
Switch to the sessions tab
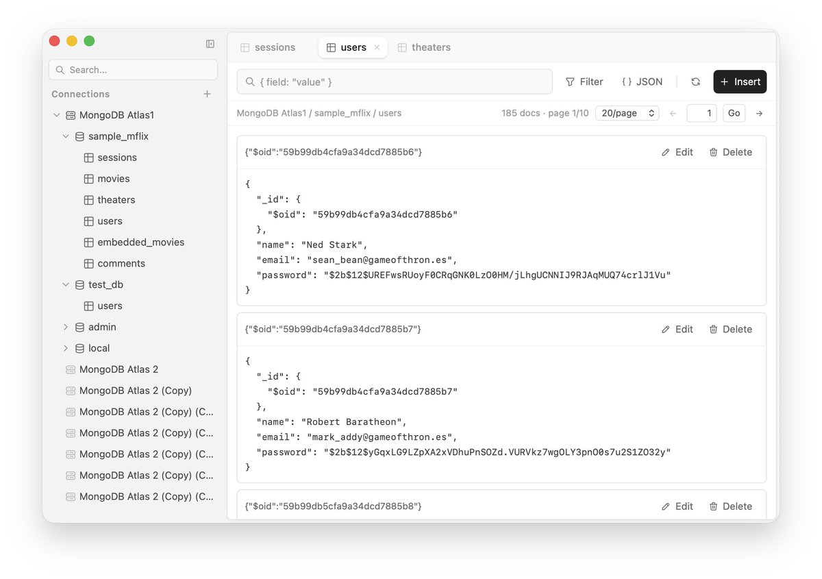pyautogui.click(x=268, y=47)
